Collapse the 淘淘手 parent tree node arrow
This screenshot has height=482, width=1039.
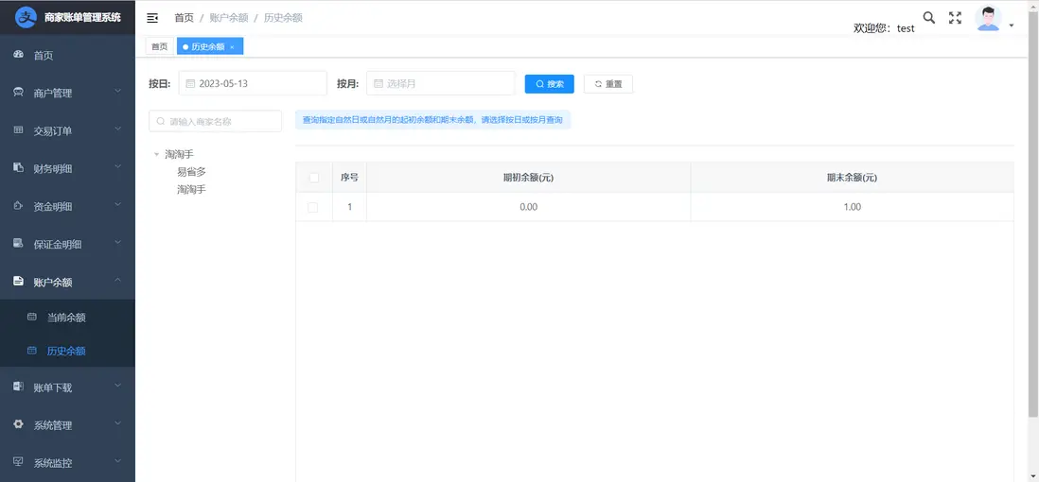(x=157, y=154)
